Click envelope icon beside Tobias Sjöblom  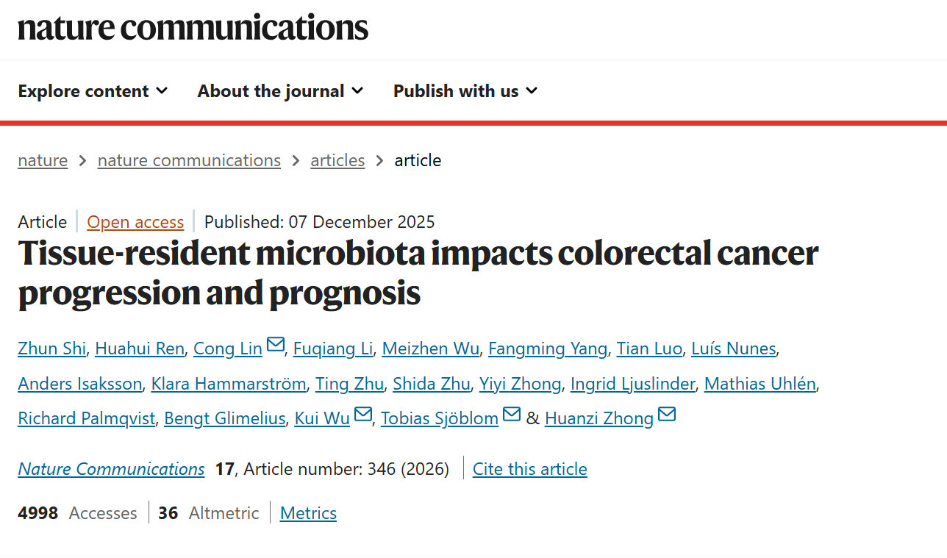coord(512,415)
